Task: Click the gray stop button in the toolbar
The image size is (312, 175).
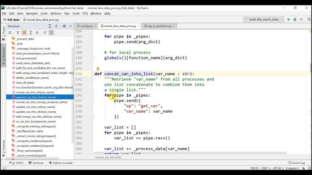Action: tap(301, 19)
